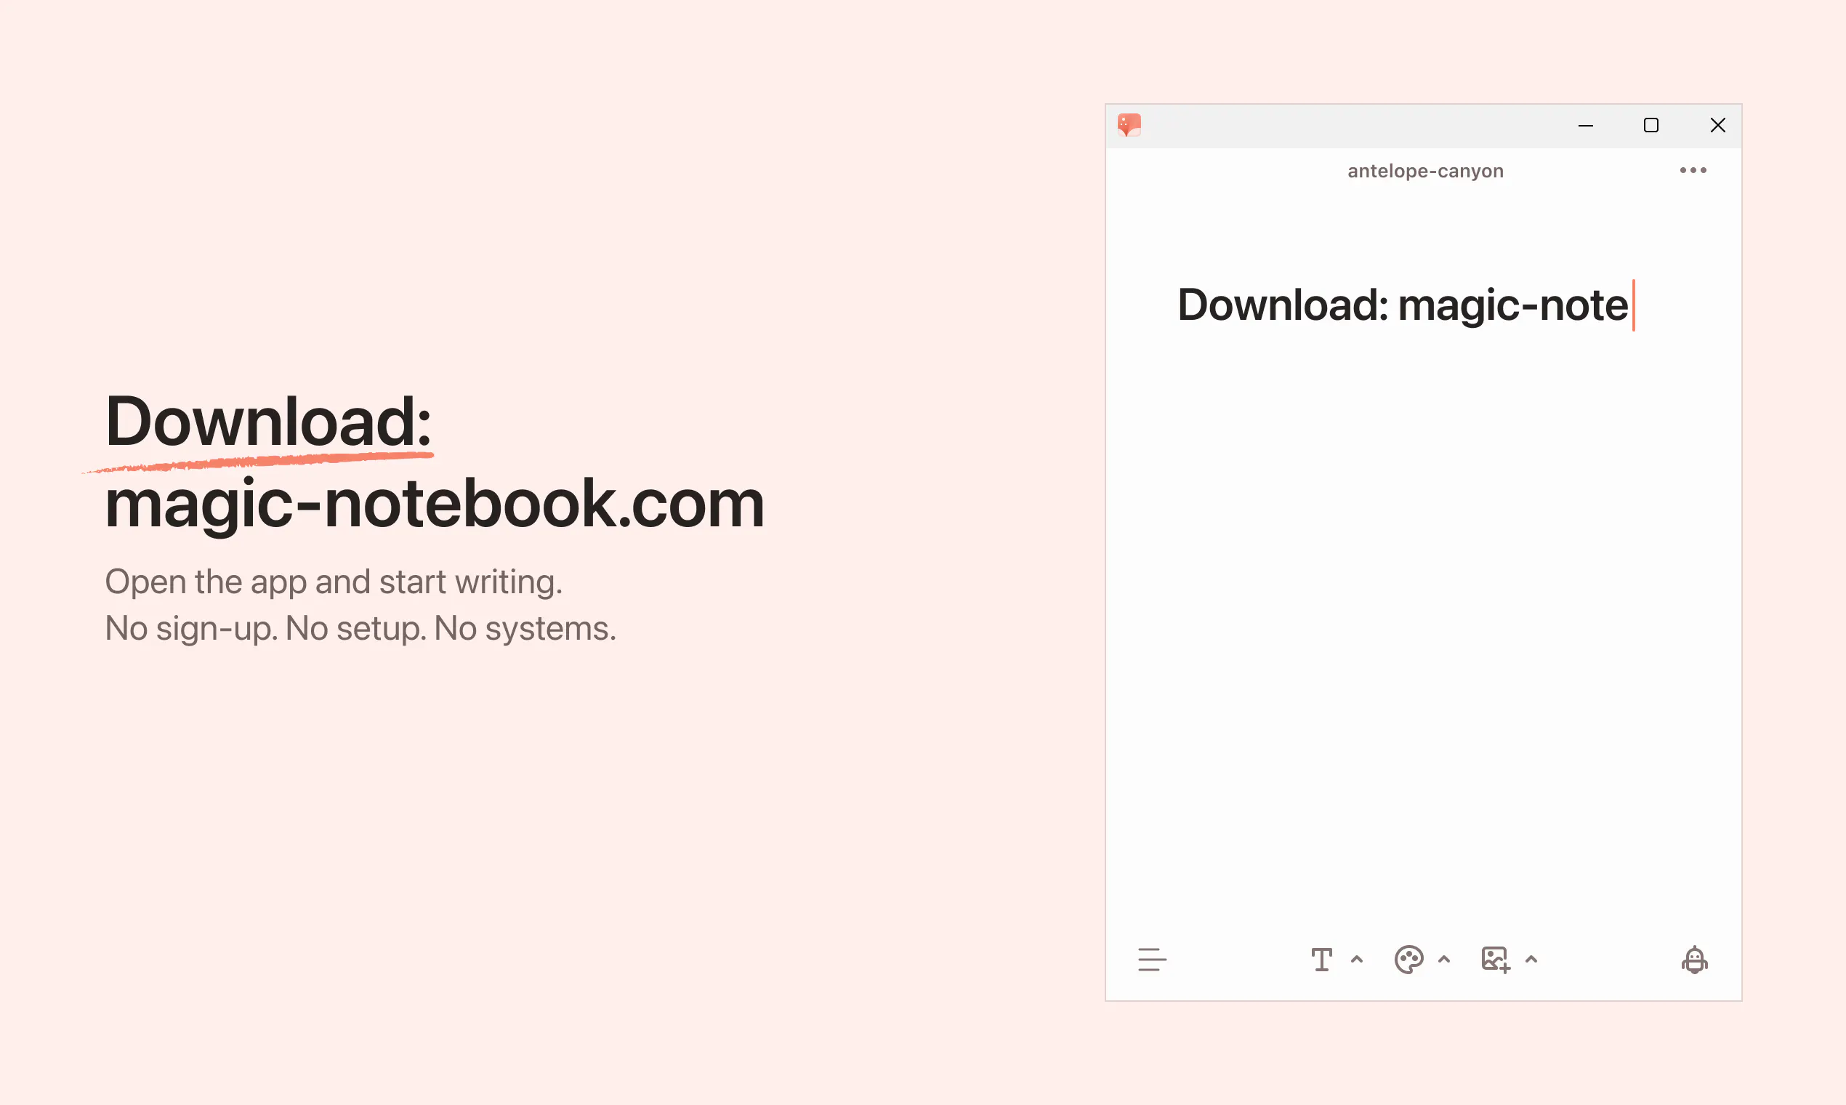Close the notebook window
1846x1105 pixels.
point(1717,125)
